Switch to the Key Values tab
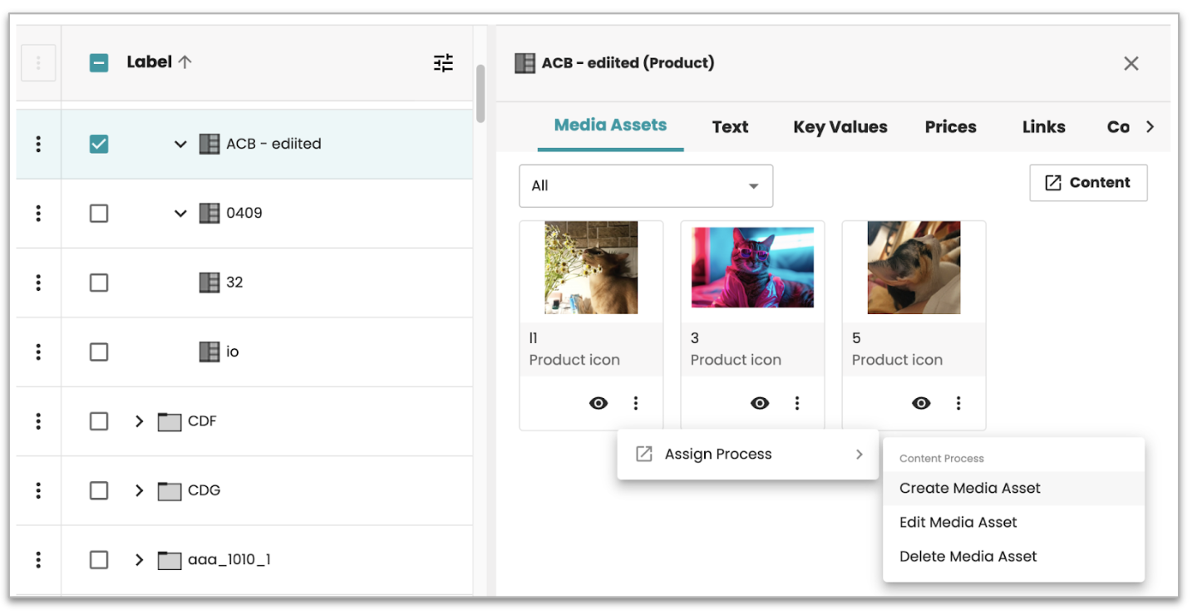1197x615 pixels. click(840, 127)
